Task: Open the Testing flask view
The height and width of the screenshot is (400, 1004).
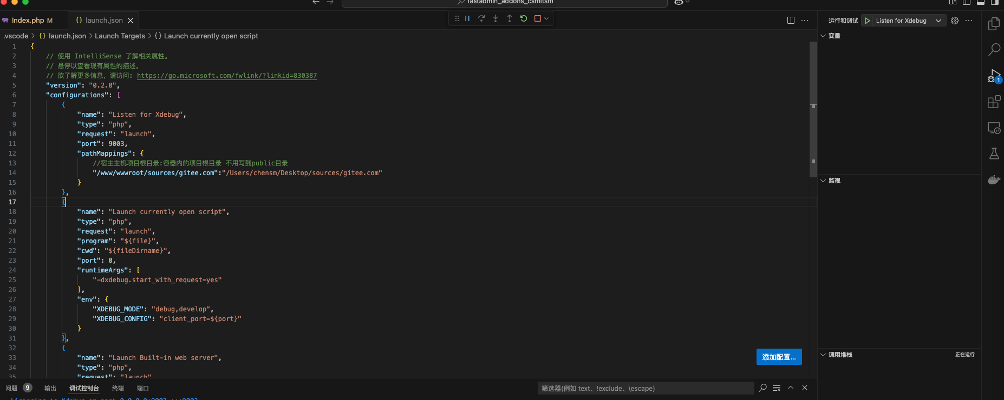Action: point(994,154)
